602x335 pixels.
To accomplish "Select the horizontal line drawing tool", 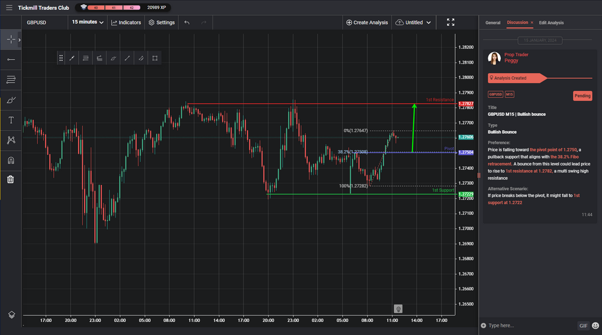I will pyautogui.click(x=11, y=60).
